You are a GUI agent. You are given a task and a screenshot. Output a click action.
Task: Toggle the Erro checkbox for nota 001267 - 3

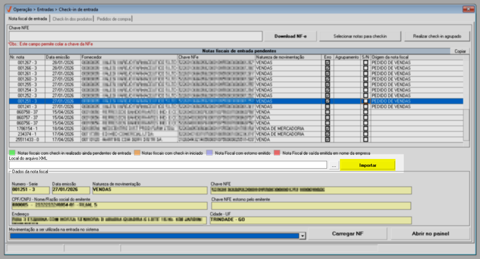point(328,62)
